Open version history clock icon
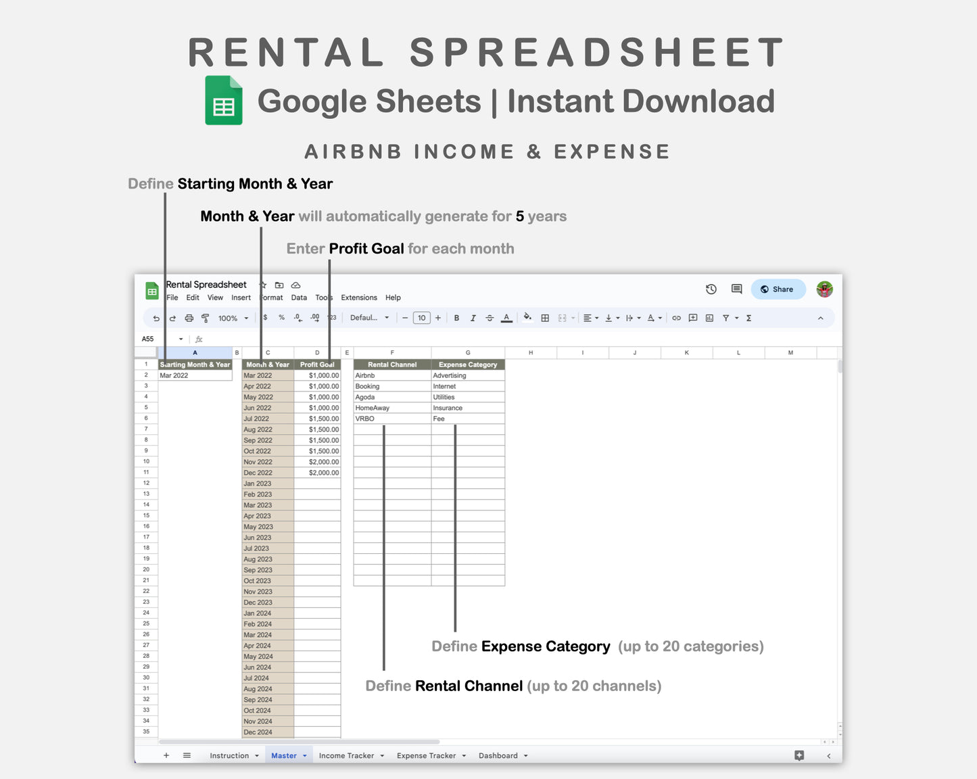The image size is (977, 779). (711, 289)
